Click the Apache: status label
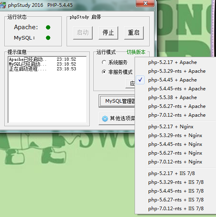216x217 pixels. [26, 27]
